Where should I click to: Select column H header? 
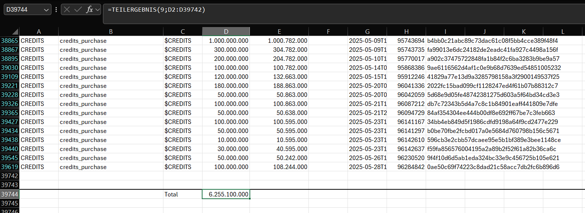(406, 32)
